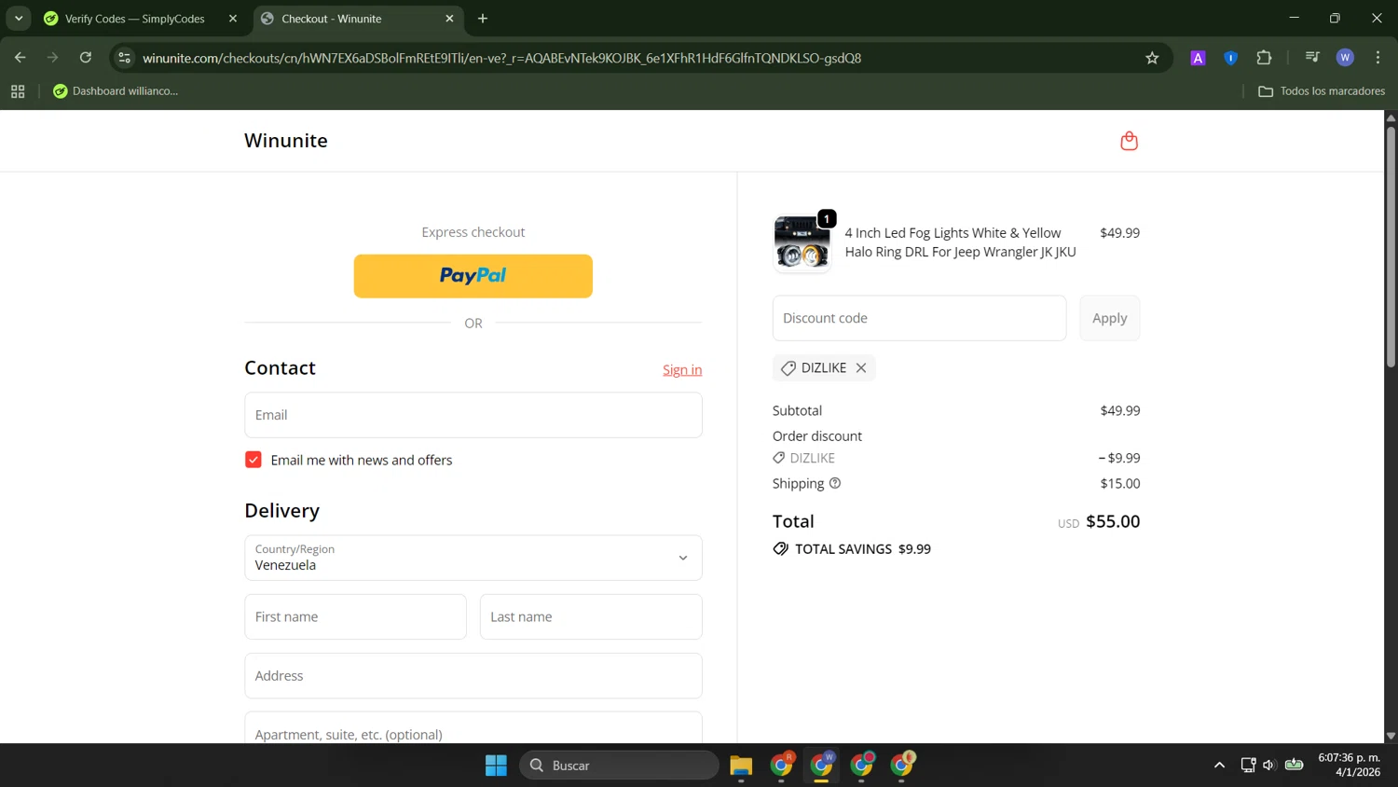
Task: Open the network icon in system tray
Action: click(x=1248, y=766)
